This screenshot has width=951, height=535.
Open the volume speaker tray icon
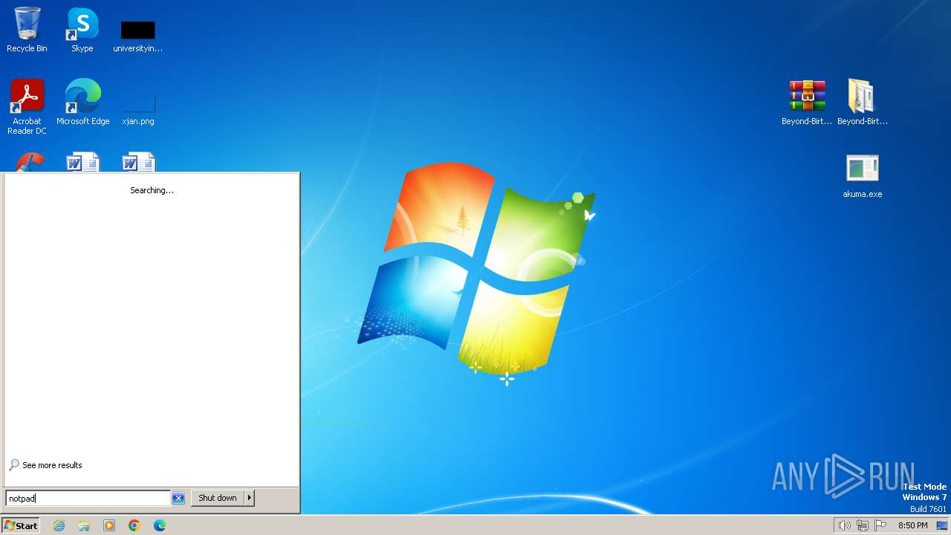click(844, 525)
